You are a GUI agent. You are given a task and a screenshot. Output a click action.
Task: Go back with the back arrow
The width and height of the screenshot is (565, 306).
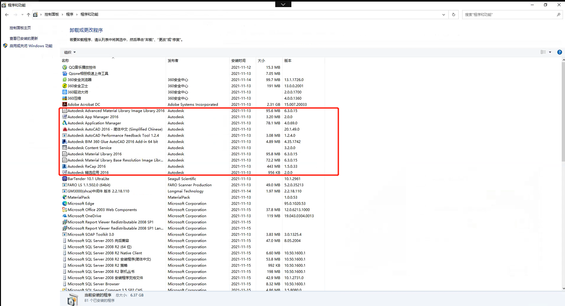pyautogui.click(x=7, y=15)
